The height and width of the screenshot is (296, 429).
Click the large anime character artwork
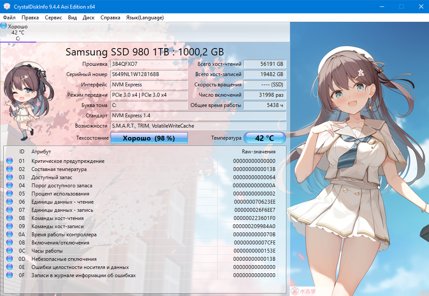tap(360, 159)
